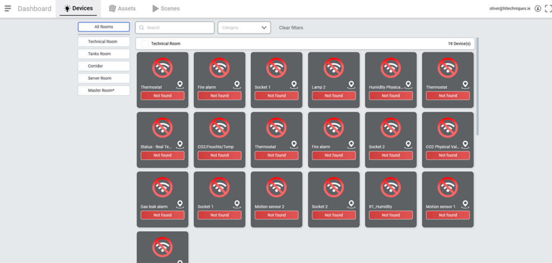The width and height of the screenshot is (552, 263).
Task: Enable the Corridor room checkbox
Action: coord(83,66)
